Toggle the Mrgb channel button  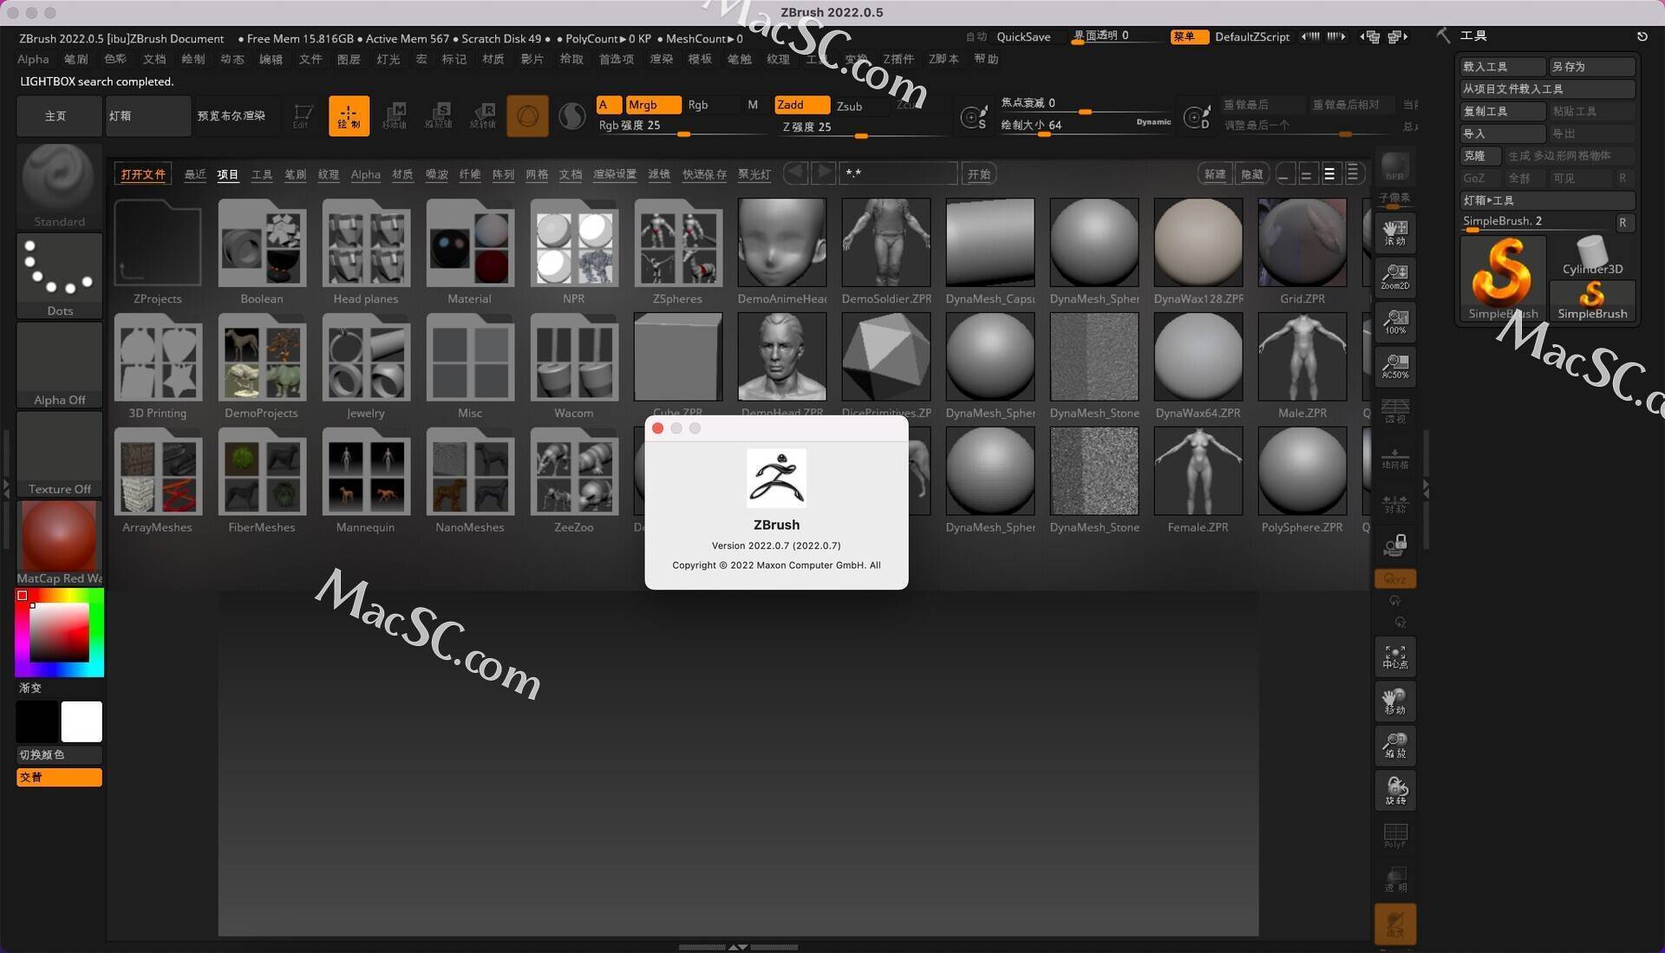[x=652, y=105]
